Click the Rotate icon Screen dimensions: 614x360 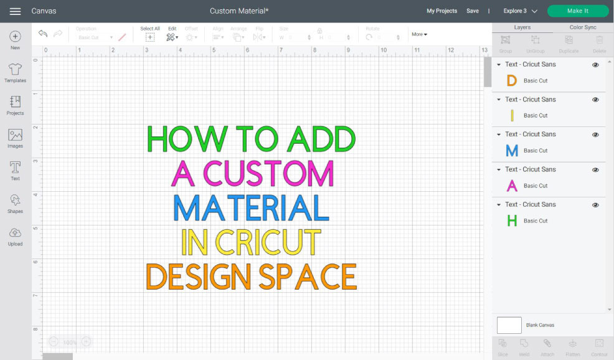pos(369,37)
